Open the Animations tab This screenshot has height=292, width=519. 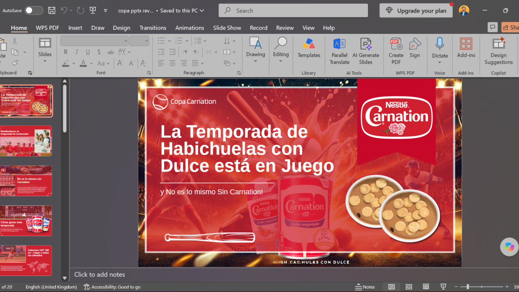pyautogui.click(x=190, y=28)
